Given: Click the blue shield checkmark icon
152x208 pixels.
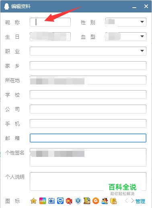Looking at the screenshot, I should pyautogui.click(x=60, y=201).
